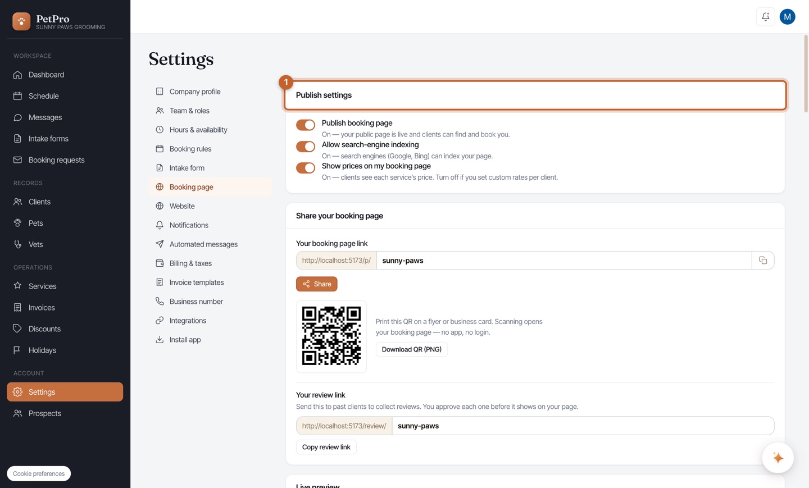The width and height of the screenshot is (809, 488).
Task: Click the Booking requests envelope icon
Action: pos(17,160)
